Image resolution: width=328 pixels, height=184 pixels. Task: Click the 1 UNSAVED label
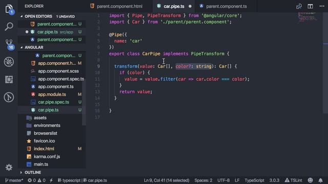tap(65, 16)
